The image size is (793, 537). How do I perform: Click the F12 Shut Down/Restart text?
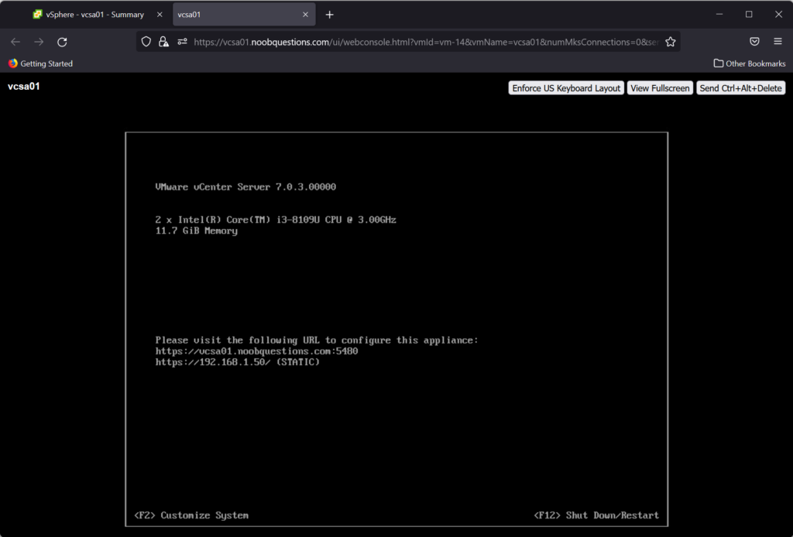(597, 515)
